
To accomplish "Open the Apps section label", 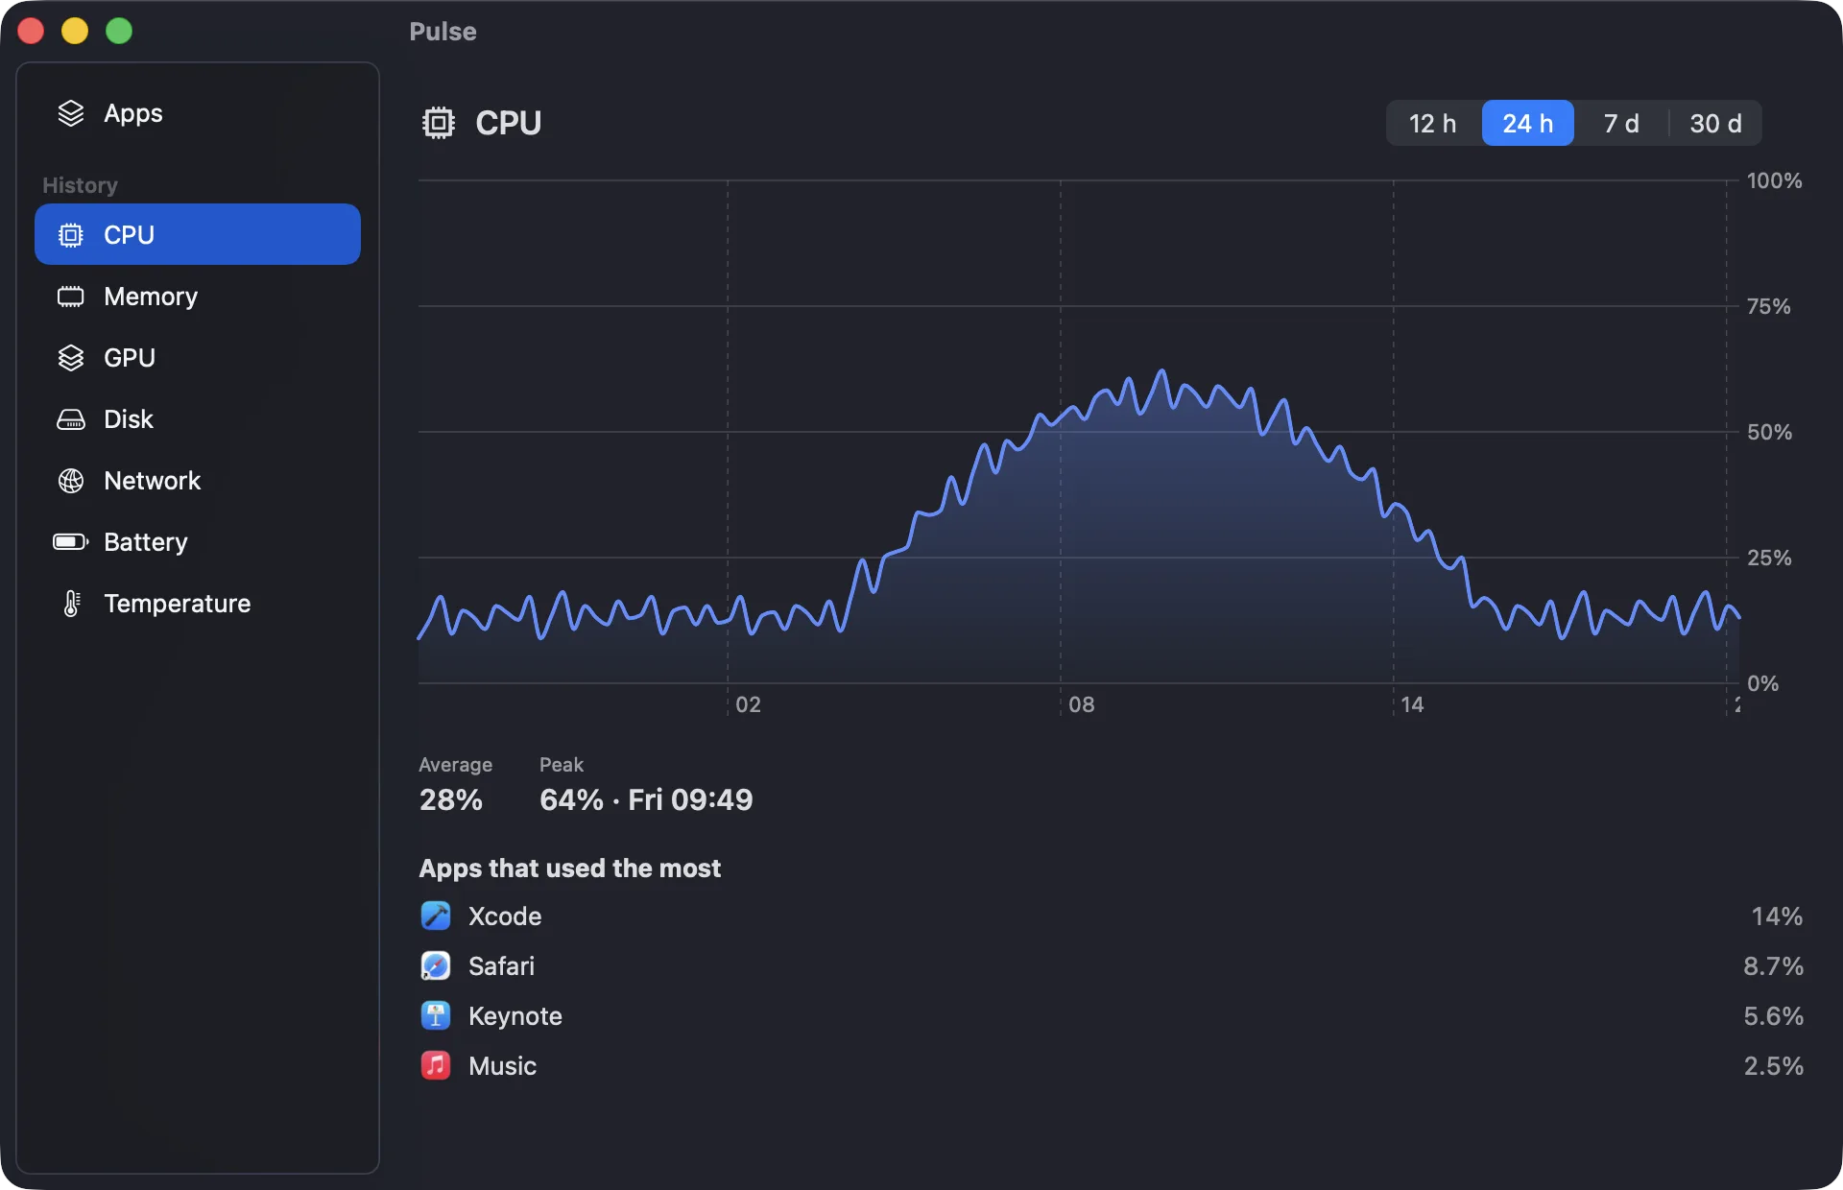I will pos(133,113).
